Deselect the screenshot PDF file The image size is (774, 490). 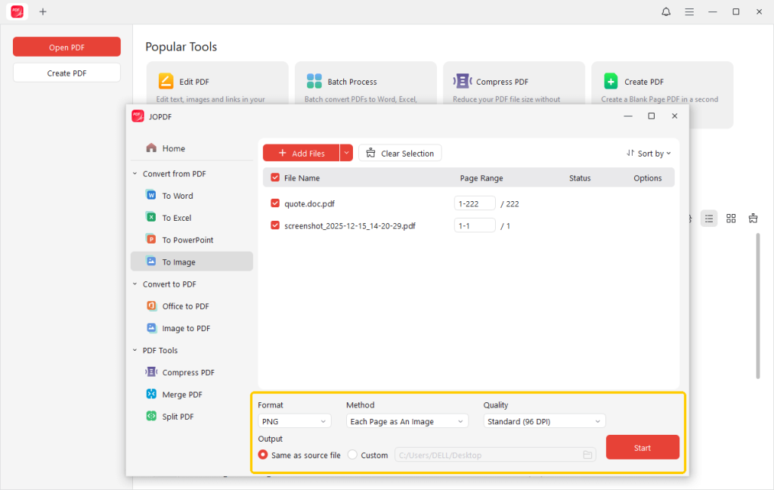(x=275, y=225)
